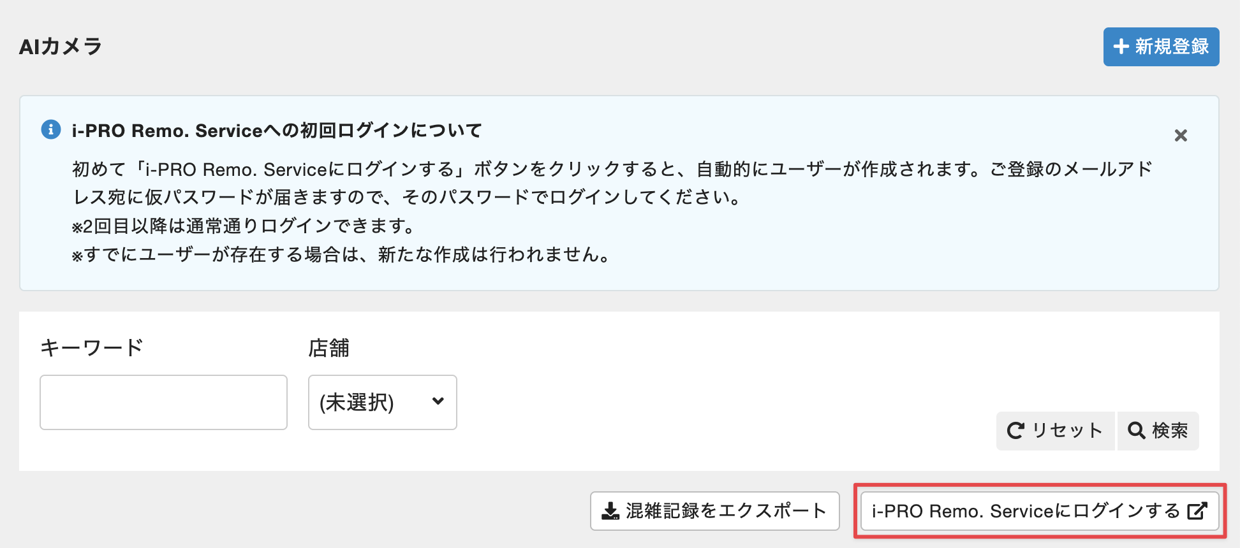Image resolution: width=1240 pixels, height=548 pixels.
Task: Select the (未選択) text in the store combo box
Action: 357,403
